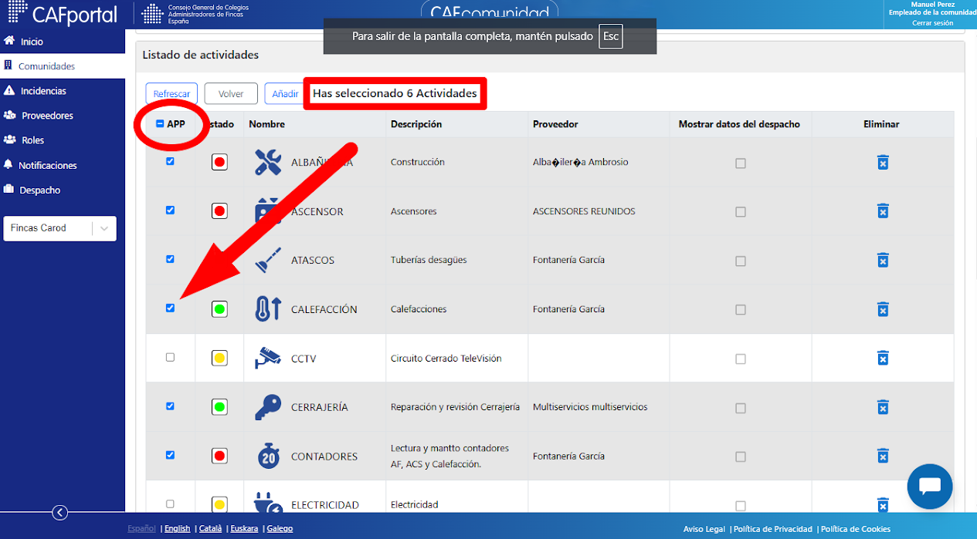Click the green status indicator for CALEFACCIÓN
Screen dimensions: 977x539
[219, 309]
